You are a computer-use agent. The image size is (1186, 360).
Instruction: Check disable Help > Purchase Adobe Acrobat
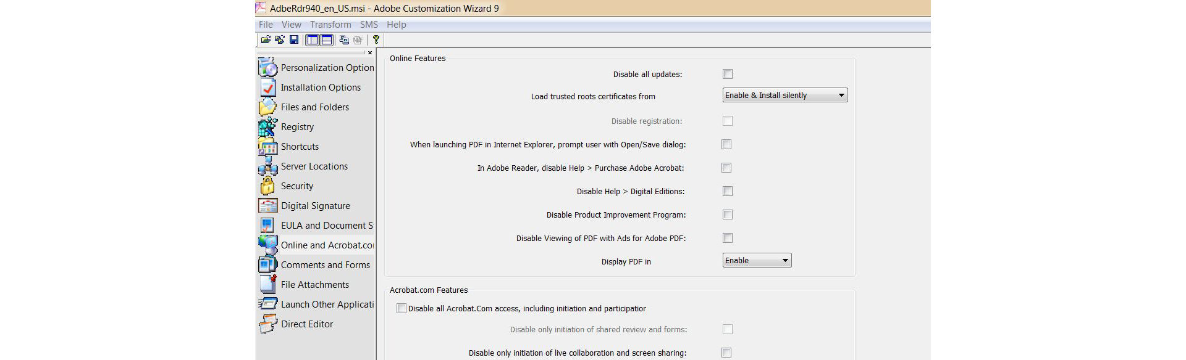[726, 168]
